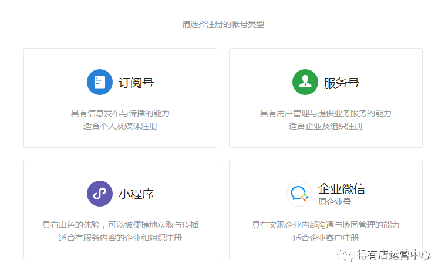The width and height of the screenshot is (445, 274).
Task: Click text 适合企业客户注册
Action: (326, 238)
